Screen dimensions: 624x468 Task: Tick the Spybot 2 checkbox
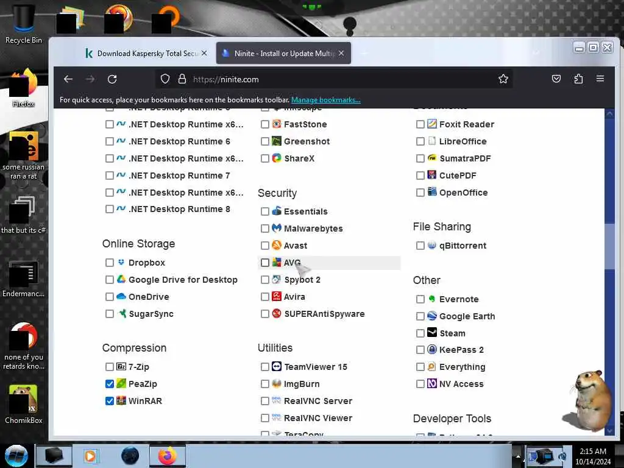(264, 280)
